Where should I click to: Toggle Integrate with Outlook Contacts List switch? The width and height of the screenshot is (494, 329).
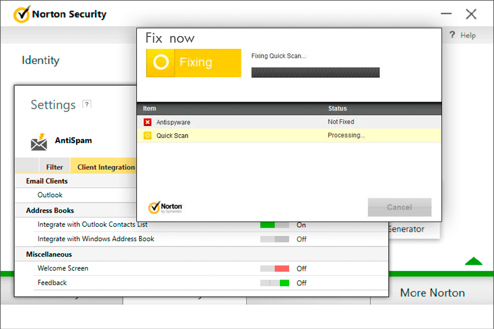tap(274, 225)
